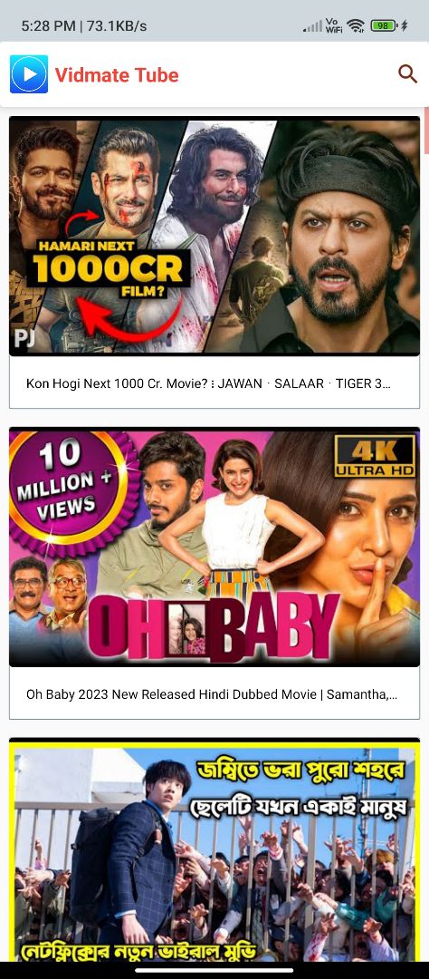The width and height of the screenshot is (429, 979).
Task: Tap the 4K Ultra HD badge
Action: [x=375, y=456]
